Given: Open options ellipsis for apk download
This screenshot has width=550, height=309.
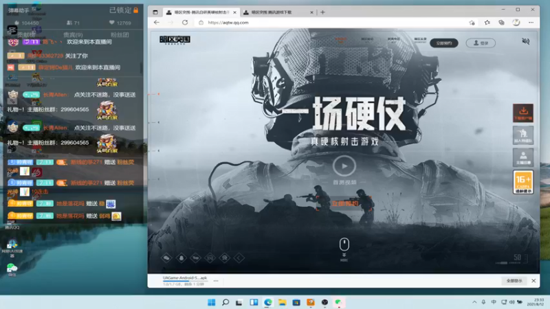Looking at the screenshot, I should point(216,281).
